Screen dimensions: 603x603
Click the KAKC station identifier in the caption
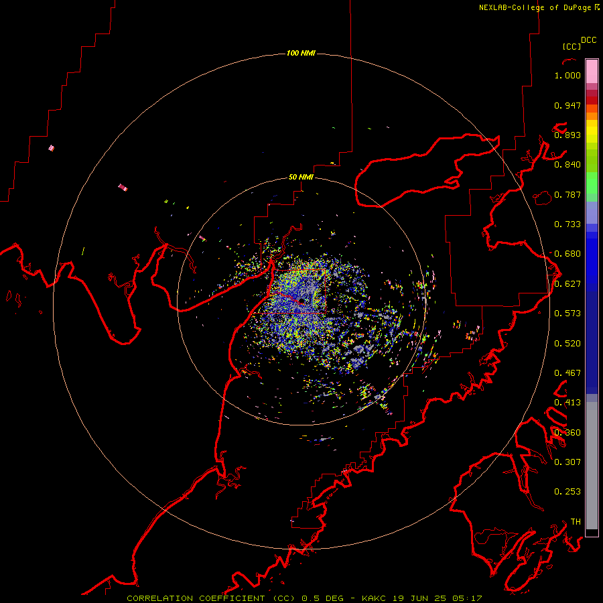click(x=373, y=598)
